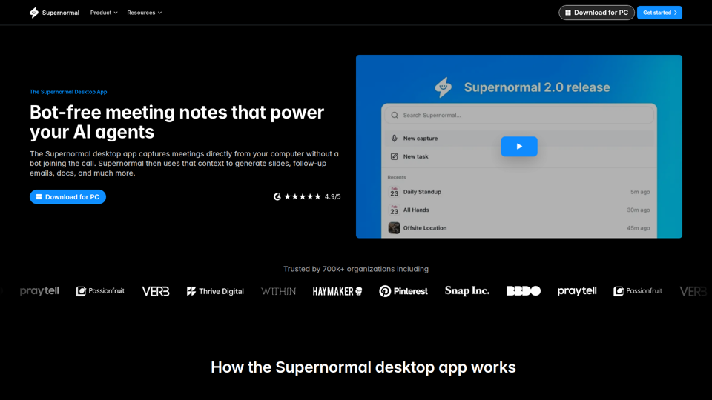
Task: Click the Windows icon in hero Download button
Action: click(x=39, y=197)
